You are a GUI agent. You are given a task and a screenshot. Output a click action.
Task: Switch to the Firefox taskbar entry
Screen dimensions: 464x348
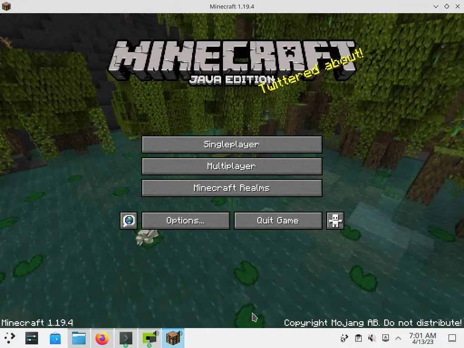pos(102,338)
